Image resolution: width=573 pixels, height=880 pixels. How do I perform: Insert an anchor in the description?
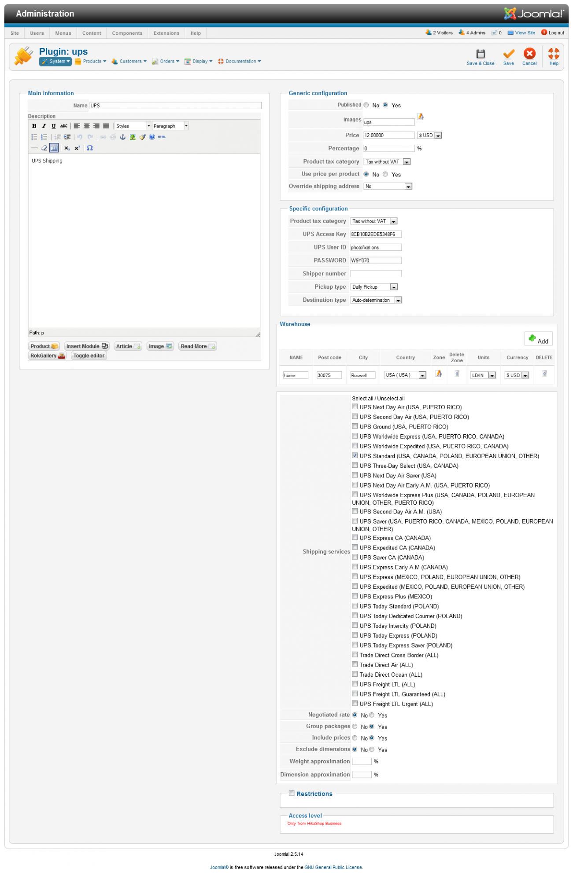(x=123, y=137)
